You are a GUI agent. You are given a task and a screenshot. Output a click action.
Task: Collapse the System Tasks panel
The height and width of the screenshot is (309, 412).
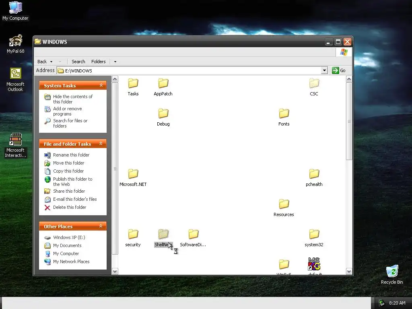pyautogui.click(x=101, y=85)
